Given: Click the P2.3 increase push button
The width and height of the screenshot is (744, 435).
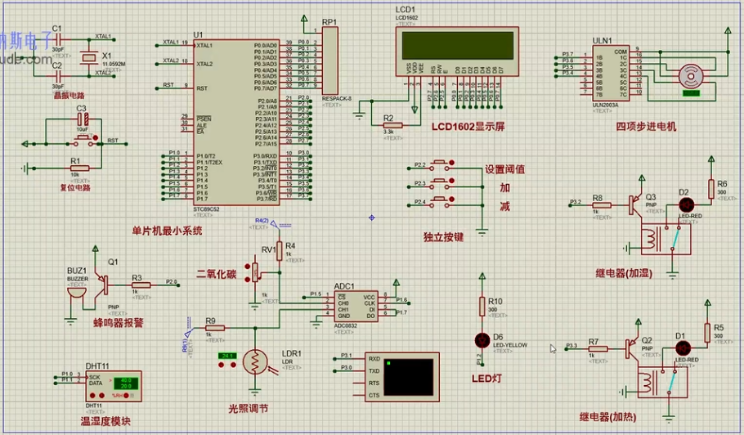Looking at the screenshot, I should (439, 184).
